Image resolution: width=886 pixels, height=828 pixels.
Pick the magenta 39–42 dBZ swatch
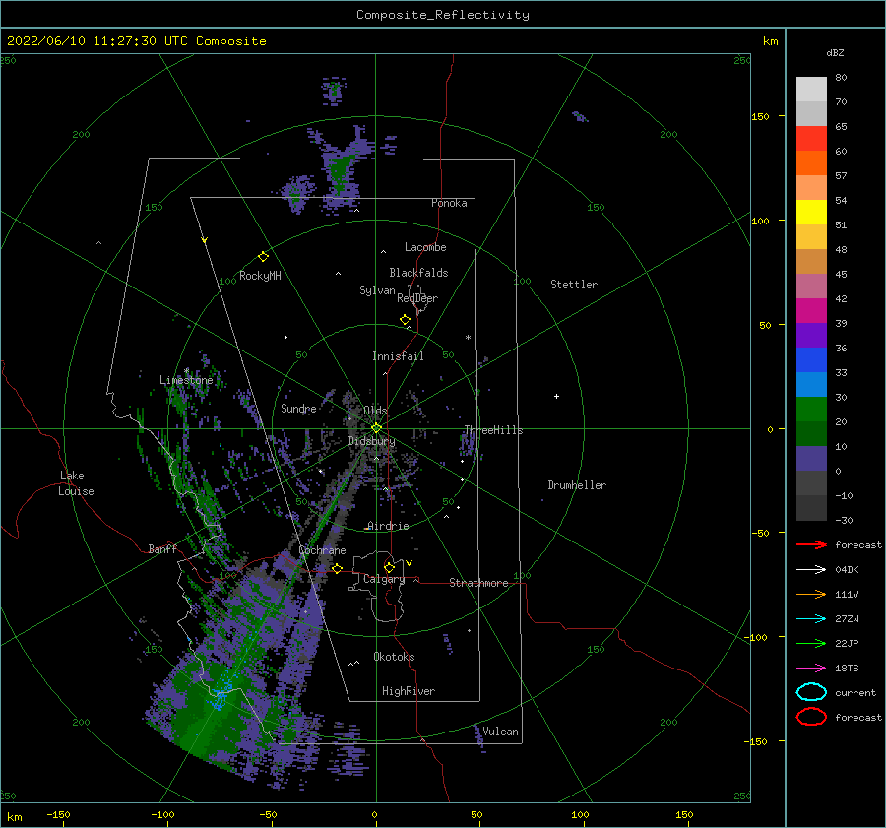[x=811, y=311]
